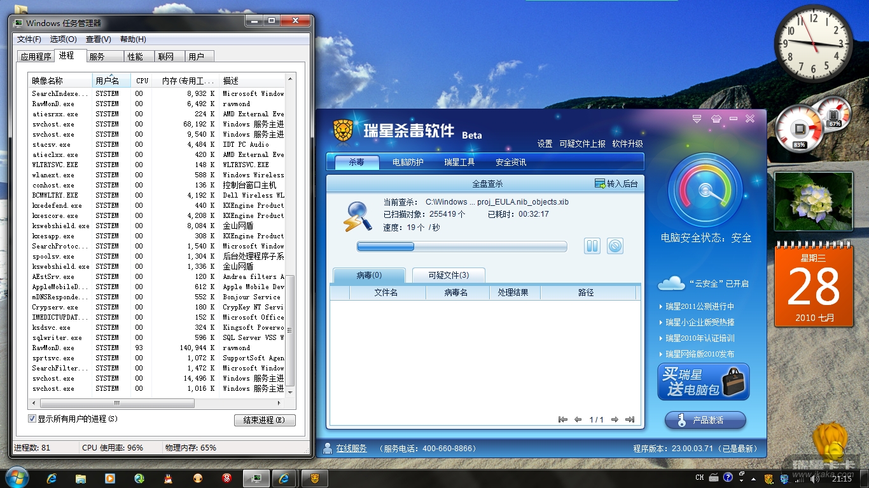Viewport: 869px width, 488px height.
Task: Click the 软件升级 link
Action: tap(627, 144)
